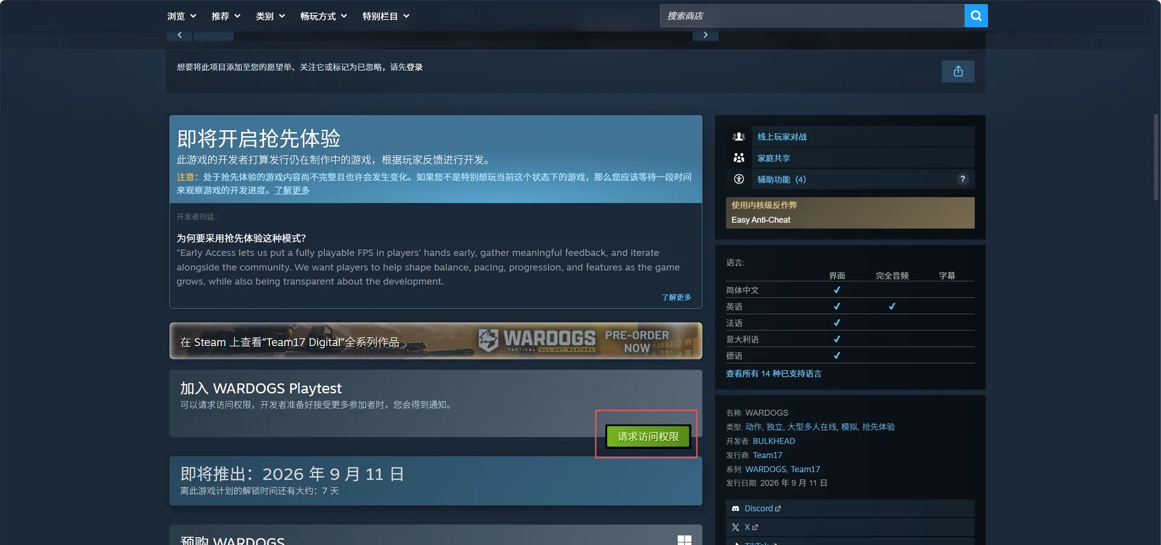This screenshot has width=1161, height=545.
Task: Open the X external link
Action: click(750, 527)
